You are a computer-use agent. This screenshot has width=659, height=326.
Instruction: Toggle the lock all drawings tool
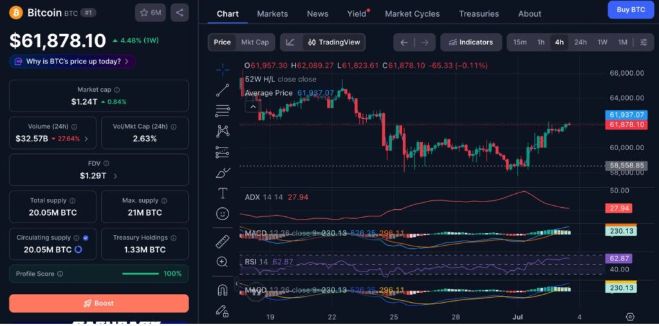pyautogui.click(x=222, y=311)
